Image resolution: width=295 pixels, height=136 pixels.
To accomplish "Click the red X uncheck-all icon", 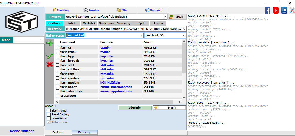I will click(x=50, y=65).
